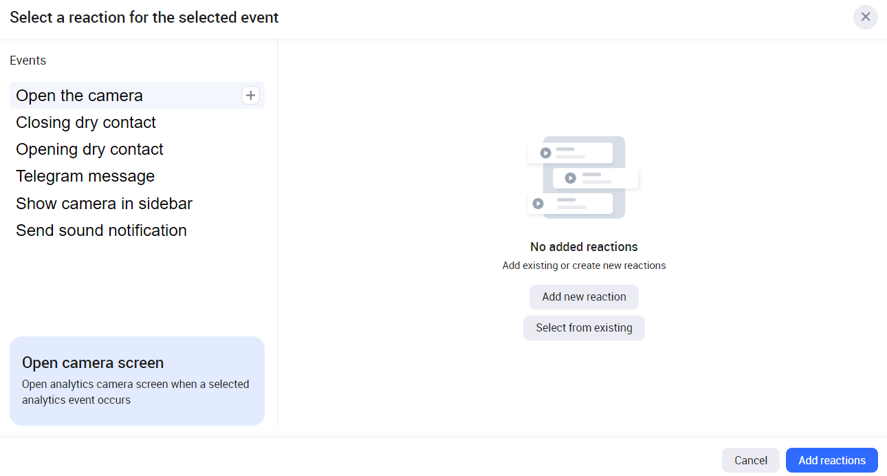This screenshot has width=887, height=476.
Task: Click the bottom play icon in the illustration
Action: [538, 204]
